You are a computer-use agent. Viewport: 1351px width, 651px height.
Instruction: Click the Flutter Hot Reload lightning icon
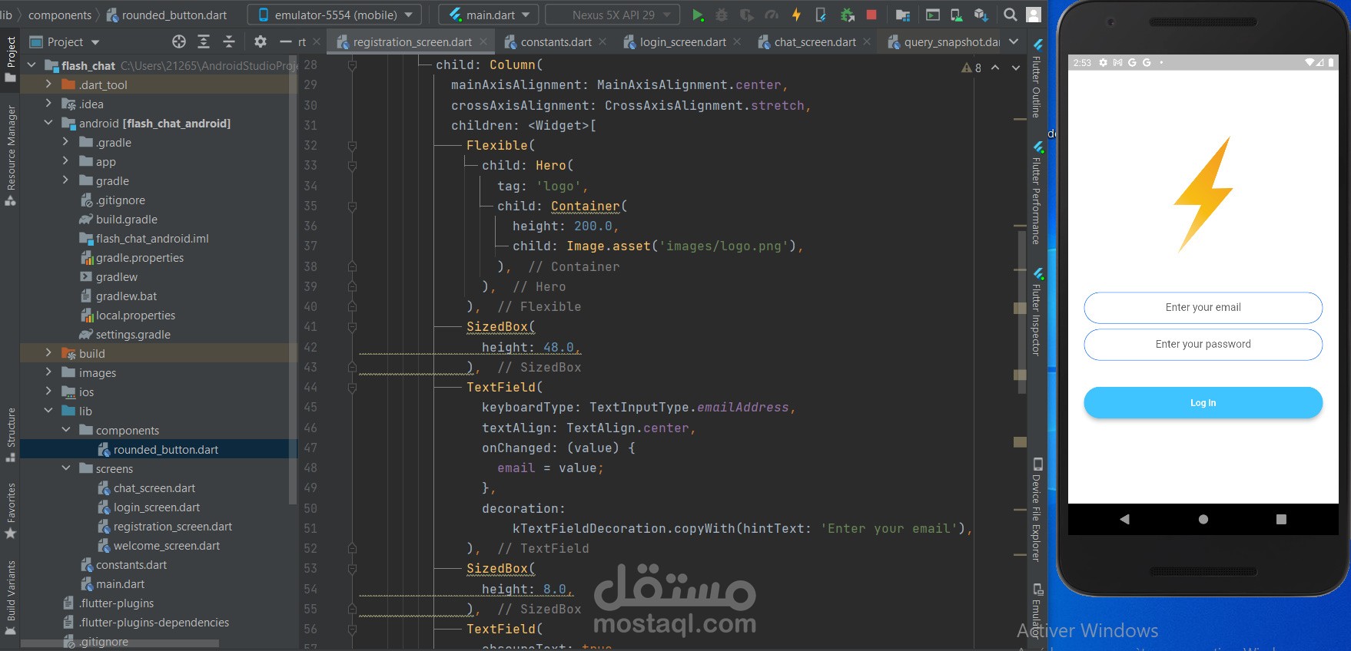pyautogui.click(x=796, y=15)
